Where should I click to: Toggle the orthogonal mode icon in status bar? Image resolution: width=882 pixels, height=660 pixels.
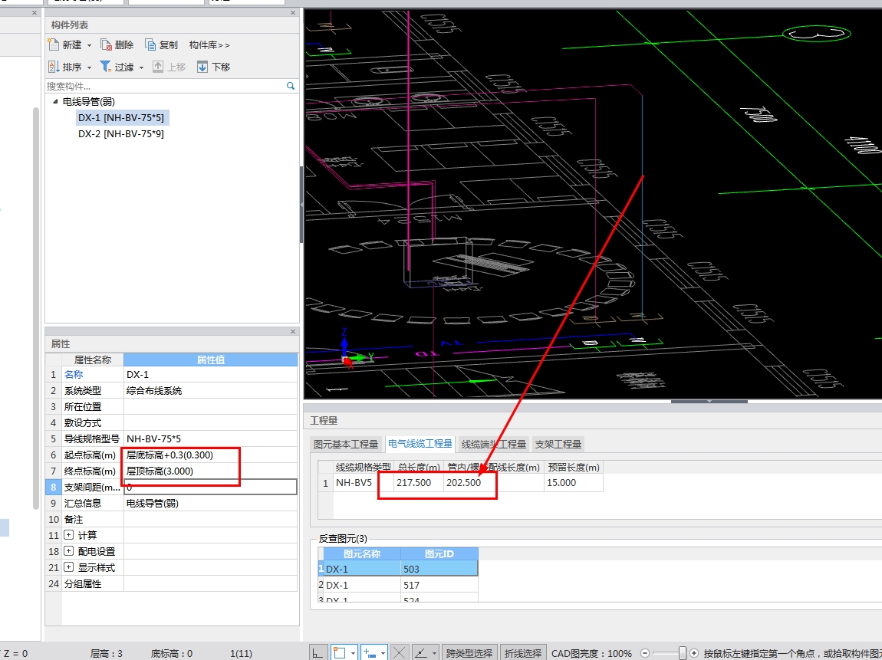[x=318, y=652]
